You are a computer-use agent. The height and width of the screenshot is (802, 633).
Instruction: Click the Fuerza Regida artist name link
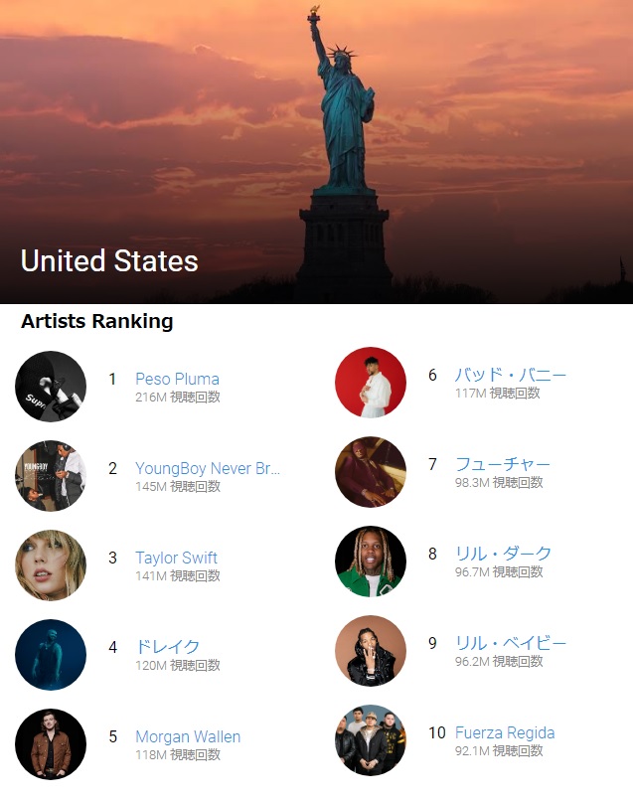click(x=505, y=732)
